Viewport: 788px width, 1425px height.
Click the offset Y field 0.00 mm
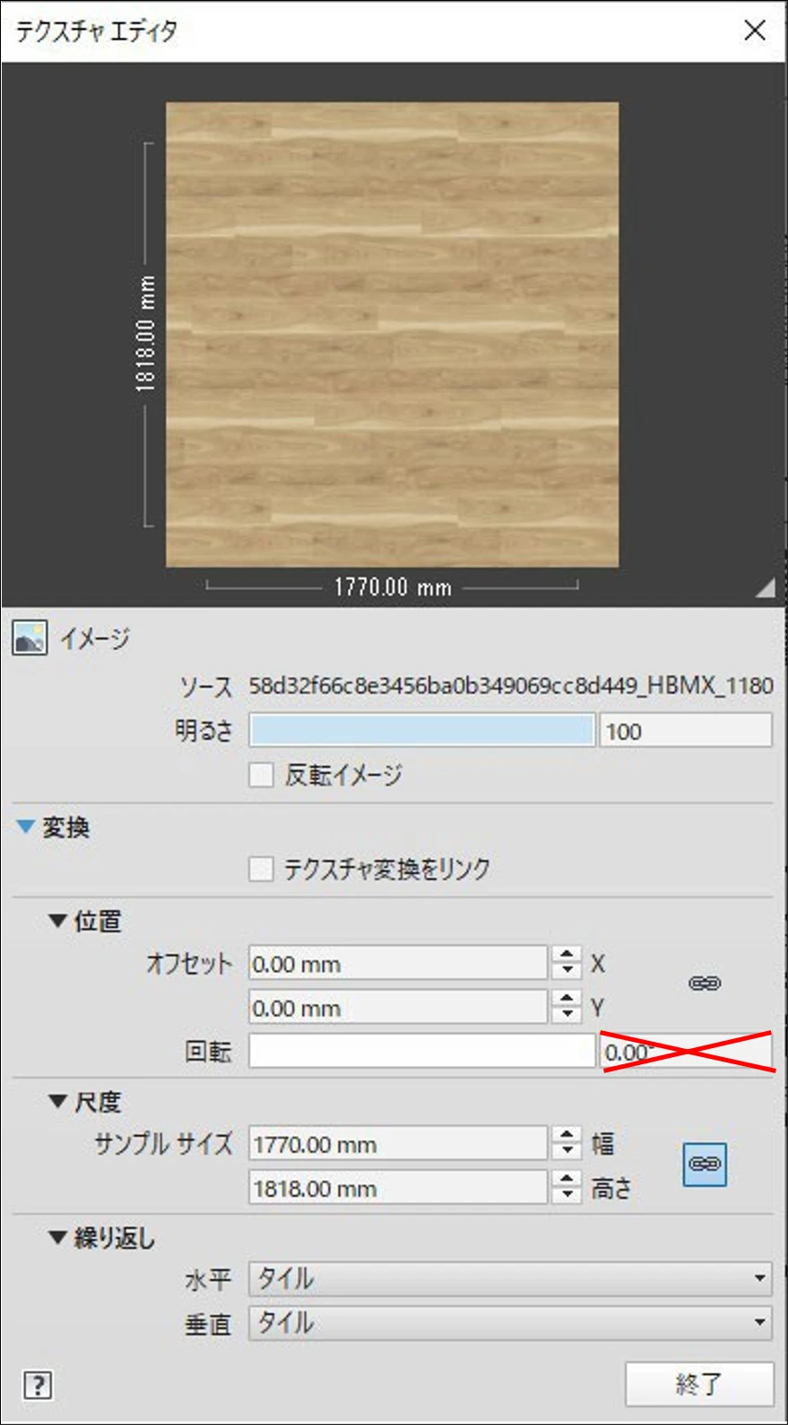[398, 1007]
